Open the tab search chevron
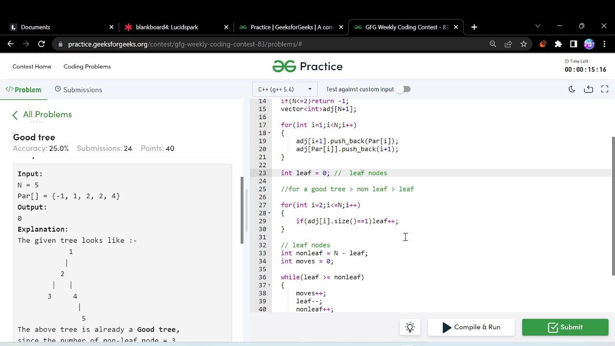Viewport: 615px width, 346px height. click(x=538, y=26)
